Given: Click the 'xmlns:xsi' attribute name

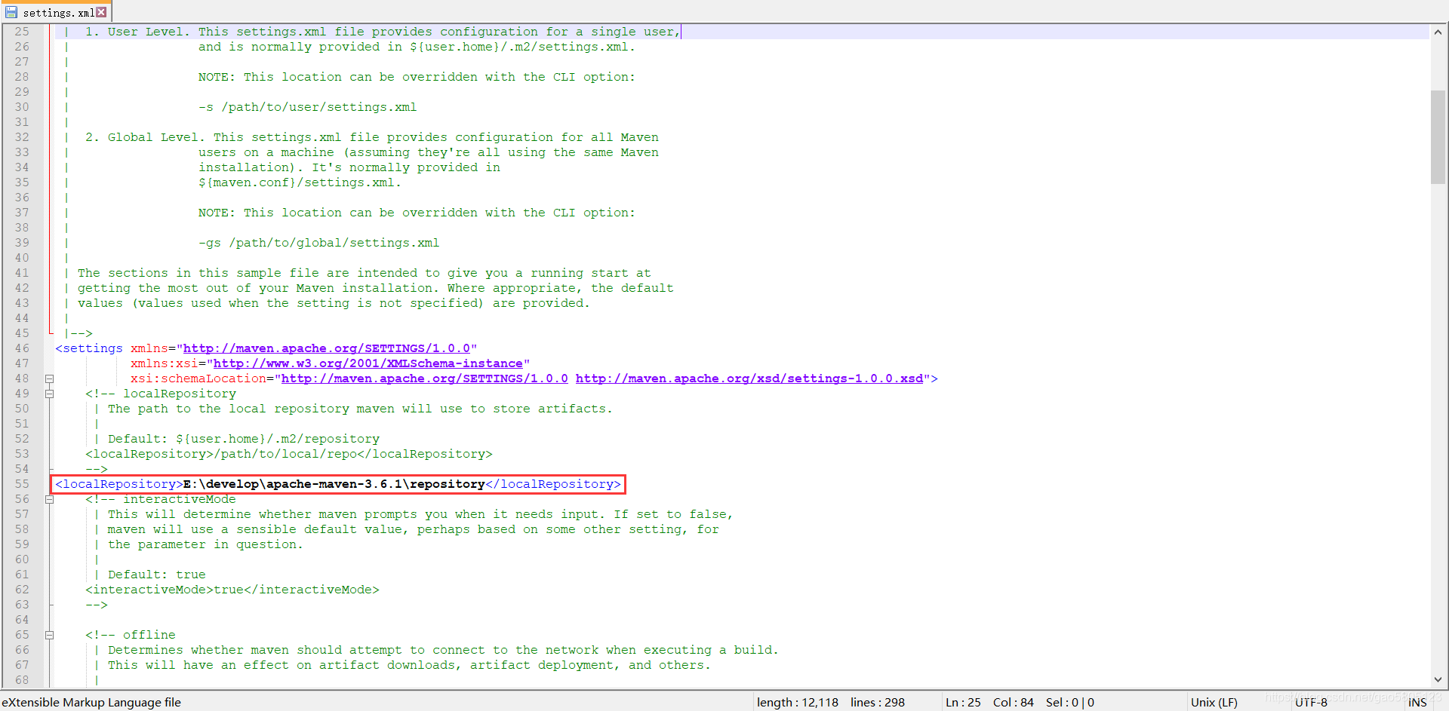Looking at the screenshot, I should [165, 363].
